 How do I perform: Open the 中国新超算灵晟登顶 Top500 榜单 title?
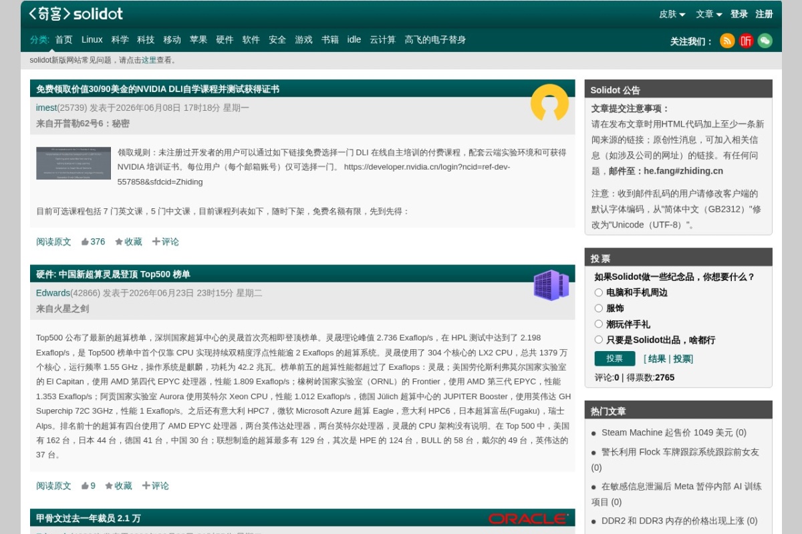(124, 274)
